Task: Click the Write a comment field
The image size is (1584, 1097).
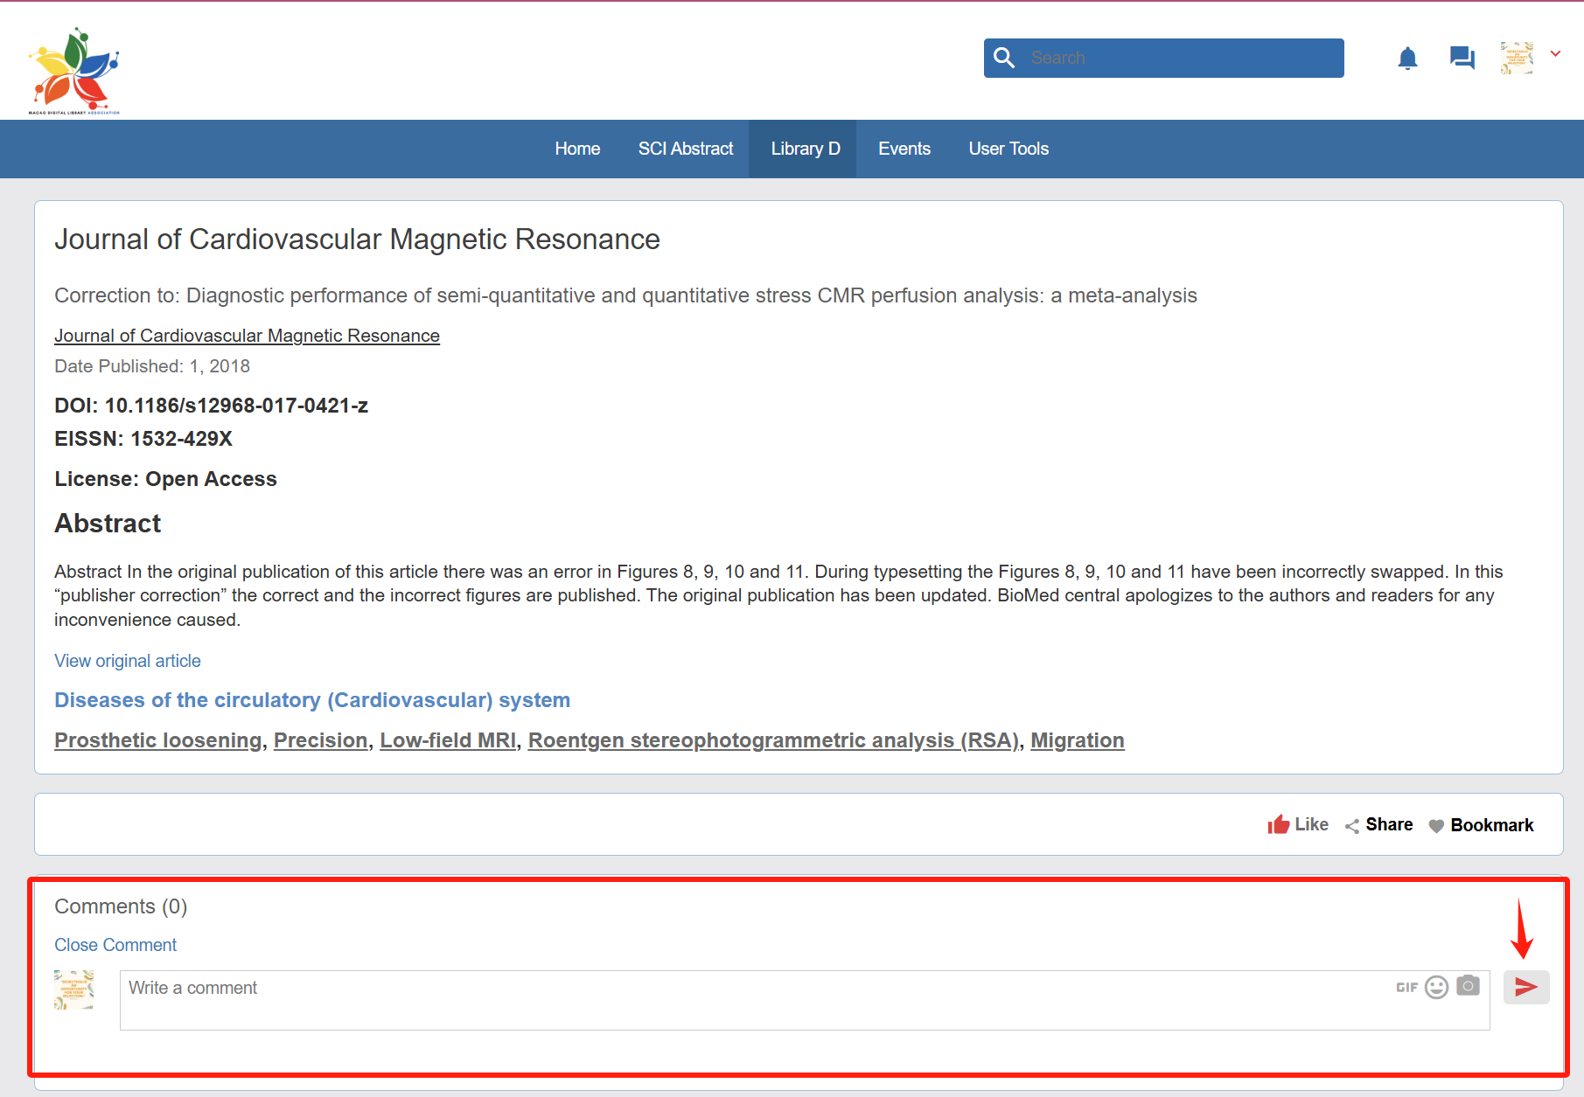Action: click(752, 1000)
